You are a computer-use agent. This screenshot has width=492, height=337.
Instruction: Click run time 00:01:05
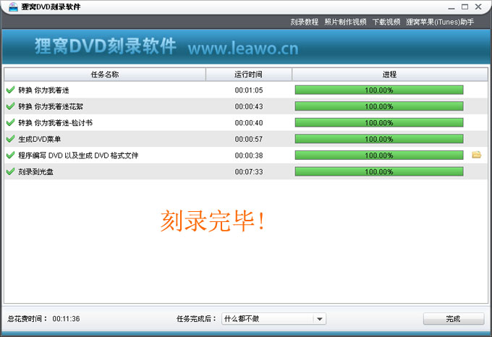[249, 90]
